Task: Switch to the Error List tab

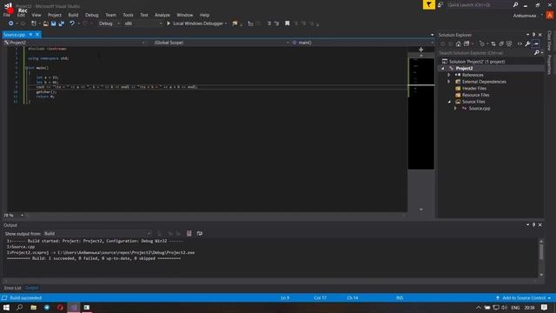Action: click(13, 288)
